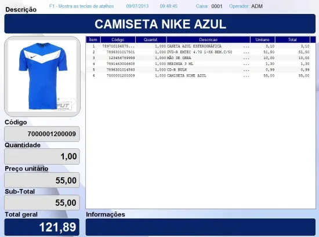This screenshot has width=319, height=237.
Task: Select the MÃO DE OBRA row
Action: click(198, 58)
